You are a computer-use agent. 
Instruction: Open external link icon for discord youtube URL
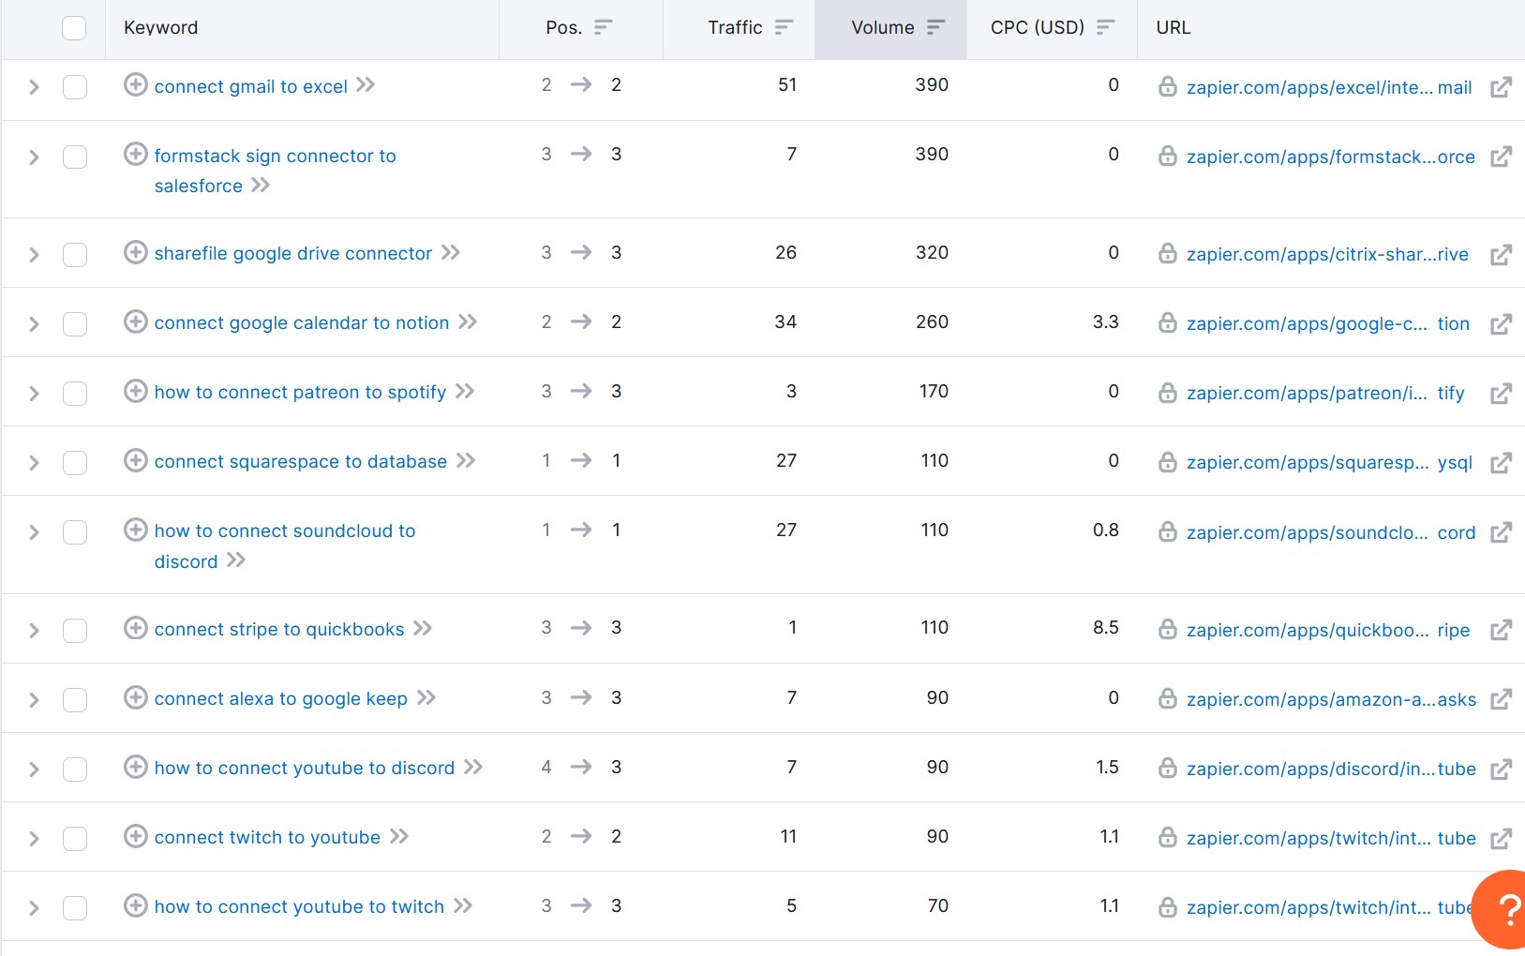[x=1501, y=769]
